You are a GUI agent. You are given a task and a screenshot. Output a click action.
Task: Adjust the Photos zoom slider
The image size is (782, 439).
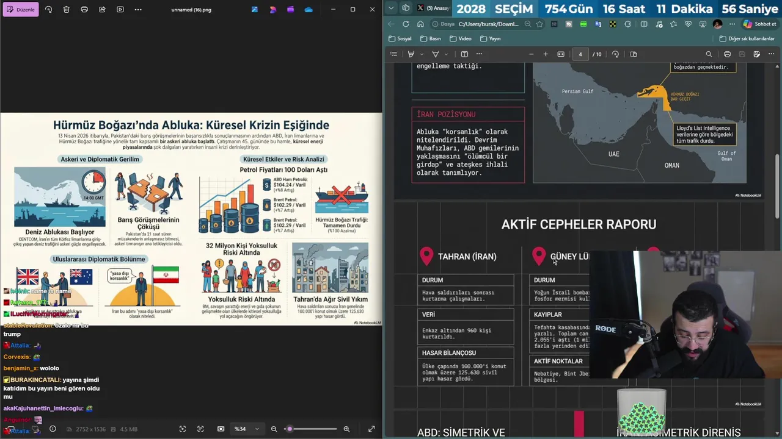point(310,429)
